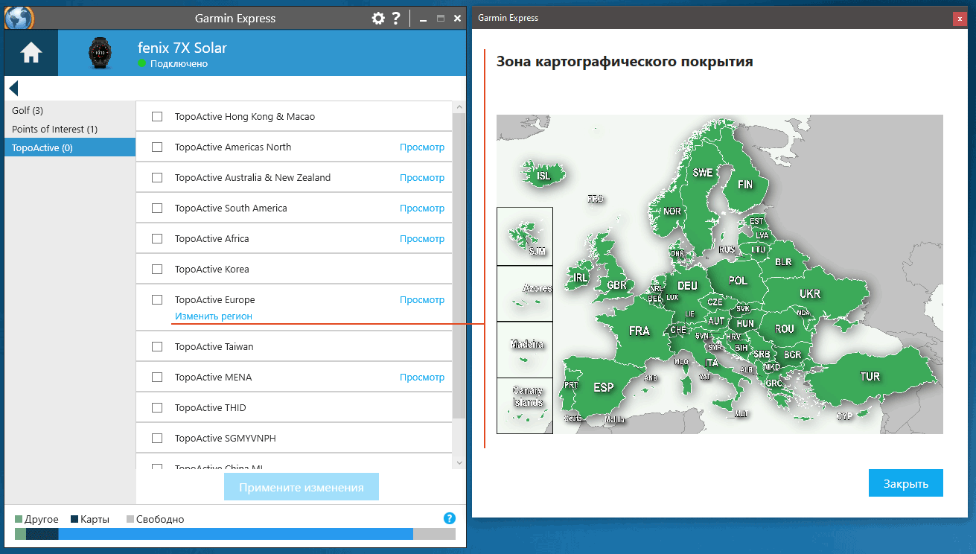Check the TopoActive Europe checkbox
This screenshot has width=976, height=554.
coord(157,300)
